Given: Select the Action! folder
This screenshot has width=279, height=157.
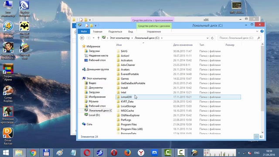Looking at the screenshot, I should [125, 56].
